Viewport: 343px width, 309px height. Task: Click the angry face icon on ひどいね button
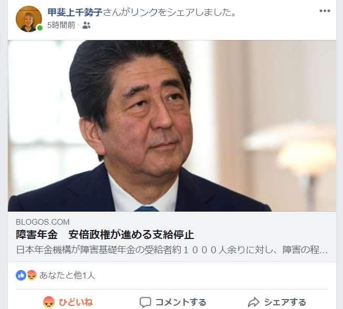tap(48, 302)
